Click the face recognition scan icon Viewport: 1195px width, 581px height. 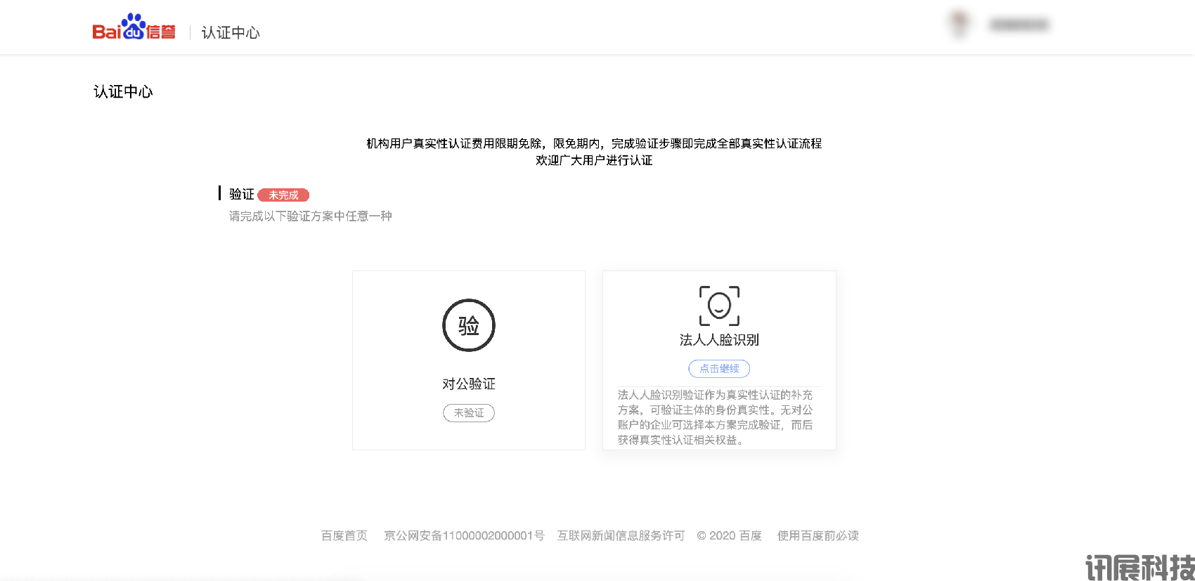point(719,306)
